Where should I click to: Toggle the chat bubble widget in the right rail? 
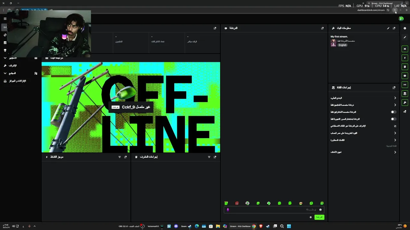pyautogui.click(x=405, y=76)
